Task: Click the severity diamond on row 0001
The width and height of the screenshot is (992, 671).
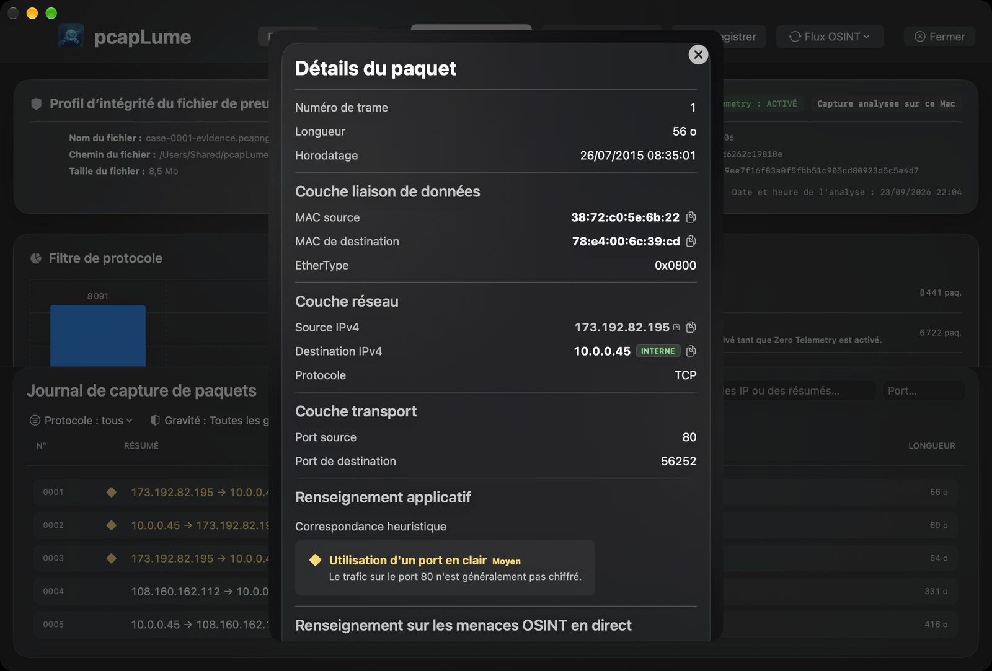Action: 112,493
